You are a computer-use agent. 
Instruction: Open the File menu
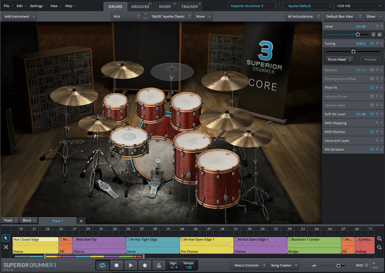[8, 6]
